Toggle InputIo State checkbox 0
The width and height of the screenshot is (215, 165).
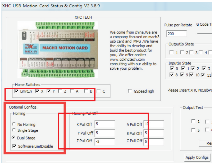coord(172,69)
